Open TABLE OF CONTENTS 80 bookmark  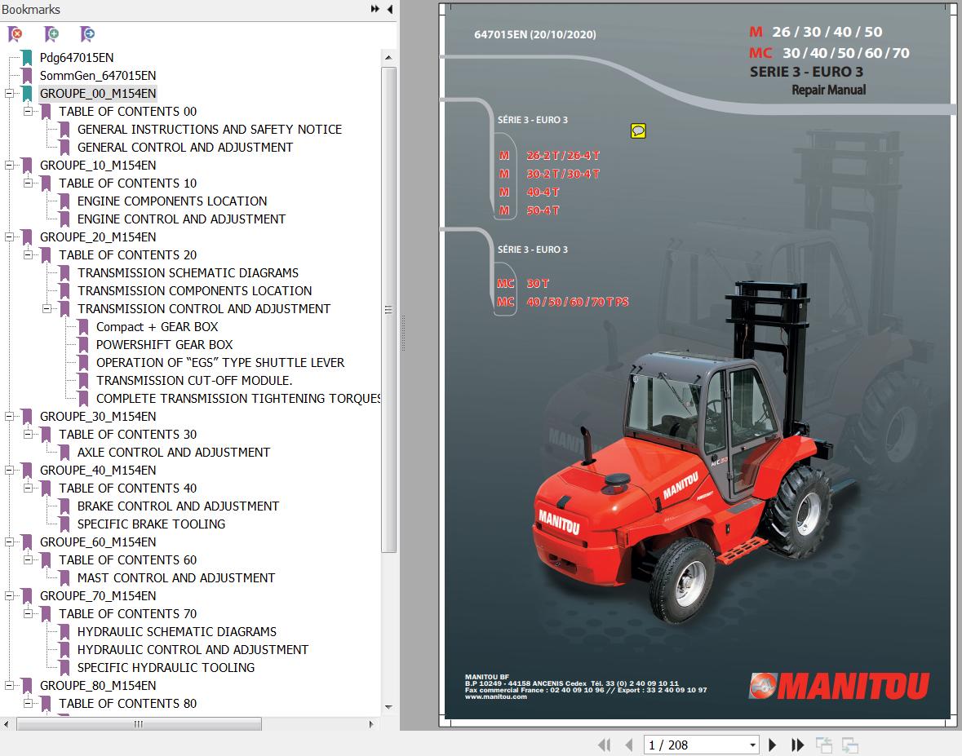[x=127, y=703]
